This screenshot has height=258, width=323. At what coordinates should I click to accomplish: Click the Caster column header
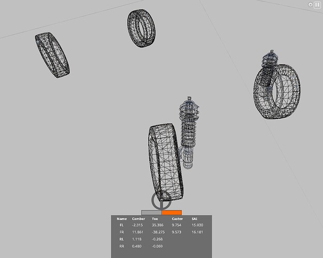coord(177,219)
